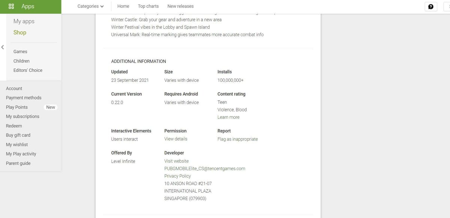The width and height of the screenshot is (450, 218).
Task: Open My apps in sidebar
Action: pos(24,21)
